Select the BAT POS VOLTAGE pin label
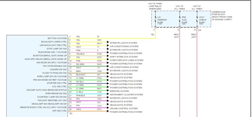 click(x=57, y=38)
